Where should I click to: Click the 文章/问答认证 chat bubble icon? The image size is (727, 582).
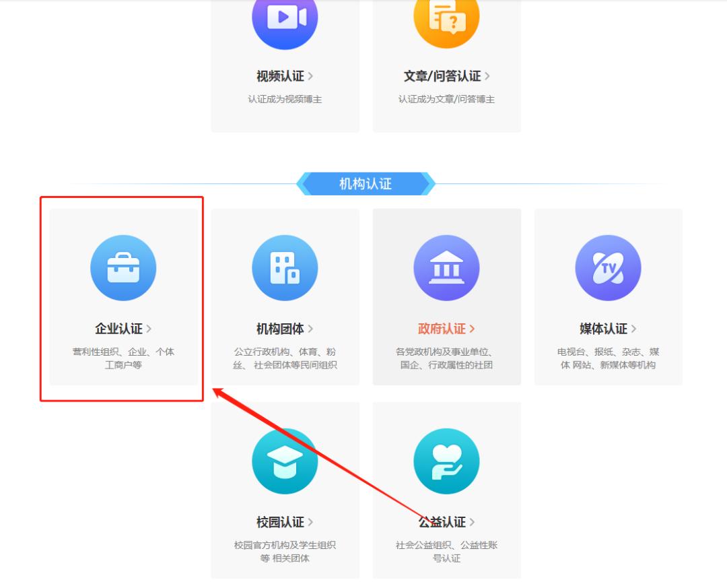click(x=446, y=22)
